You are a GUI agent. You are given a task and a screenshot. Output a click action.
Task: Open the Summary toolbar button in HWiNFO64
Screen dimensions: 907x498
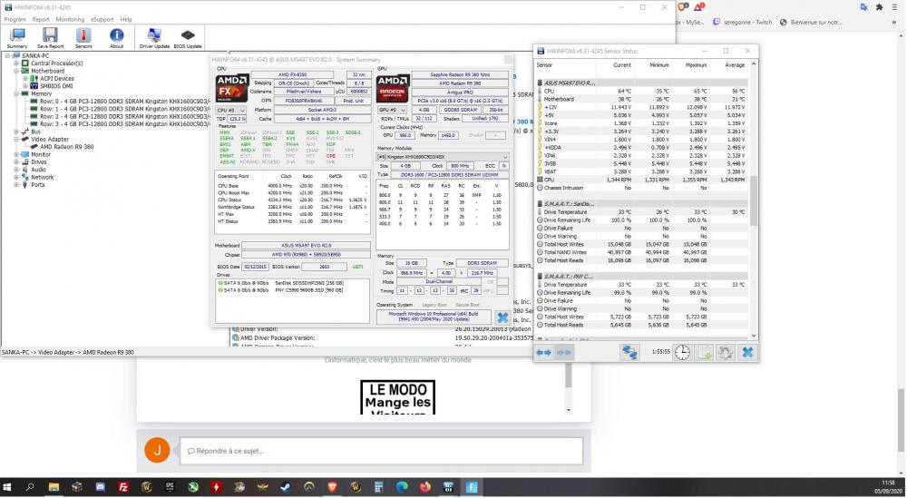(16, 38)
